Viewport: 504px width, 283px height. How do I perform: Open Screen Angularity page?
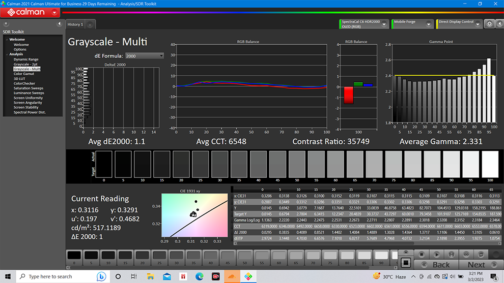27,103
